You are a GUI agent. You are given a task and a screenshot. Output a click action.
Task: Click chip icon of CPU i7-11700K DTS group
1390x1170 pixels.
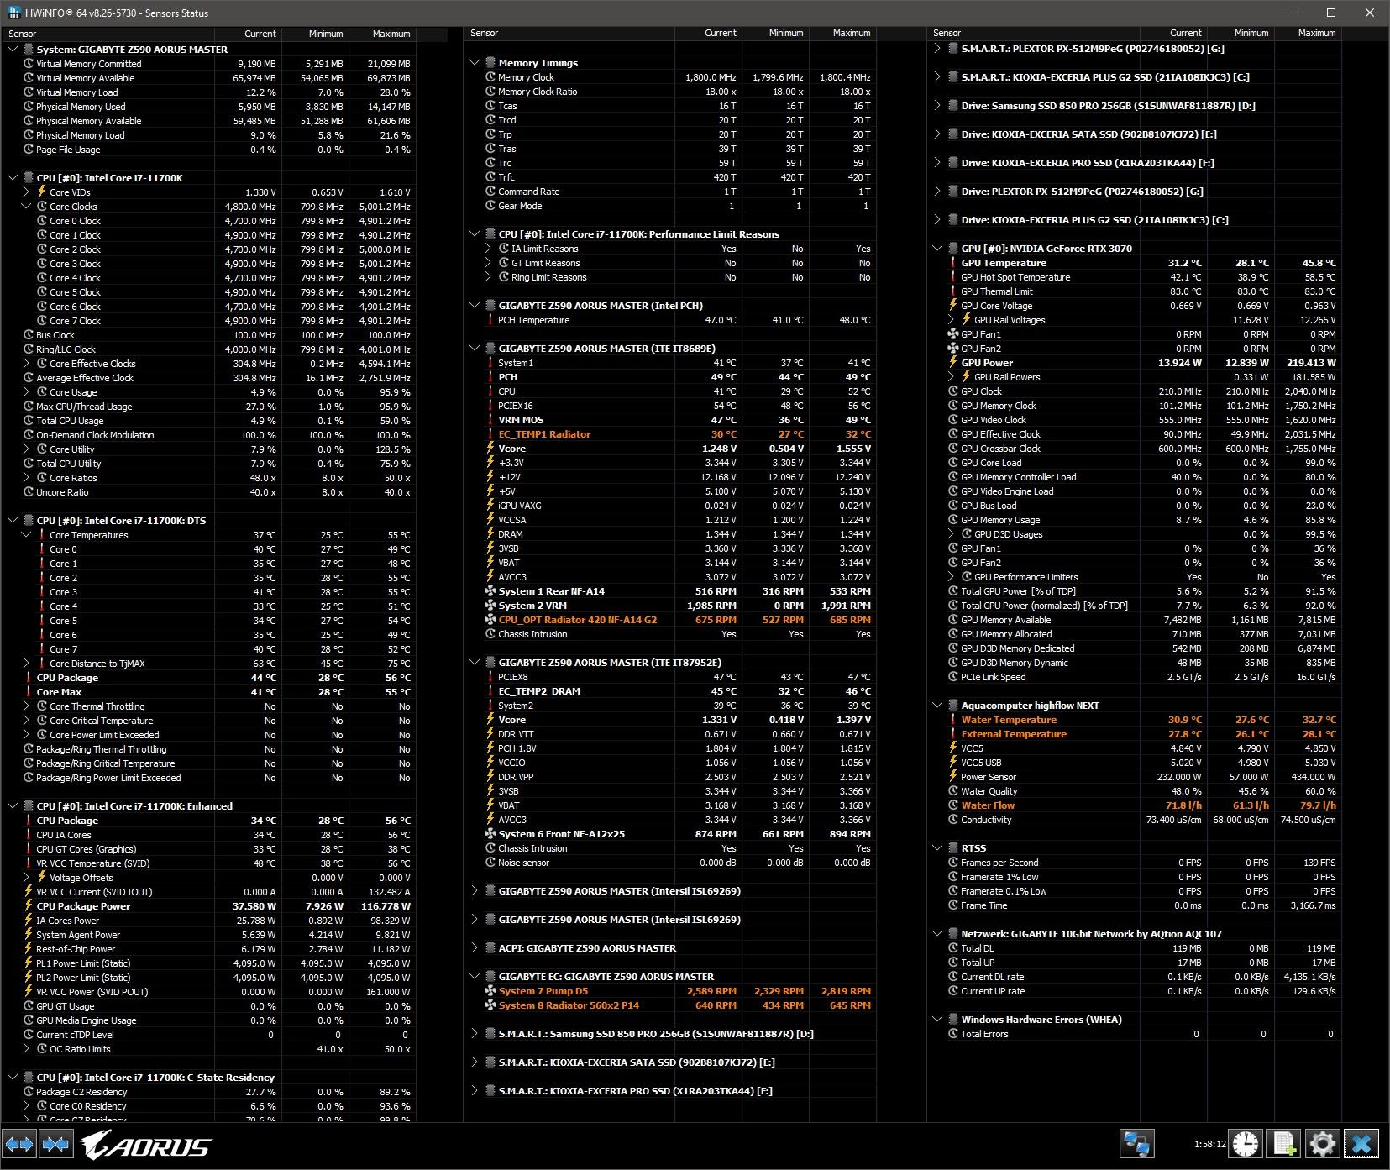pyautogui.click(x=29, y=521)
